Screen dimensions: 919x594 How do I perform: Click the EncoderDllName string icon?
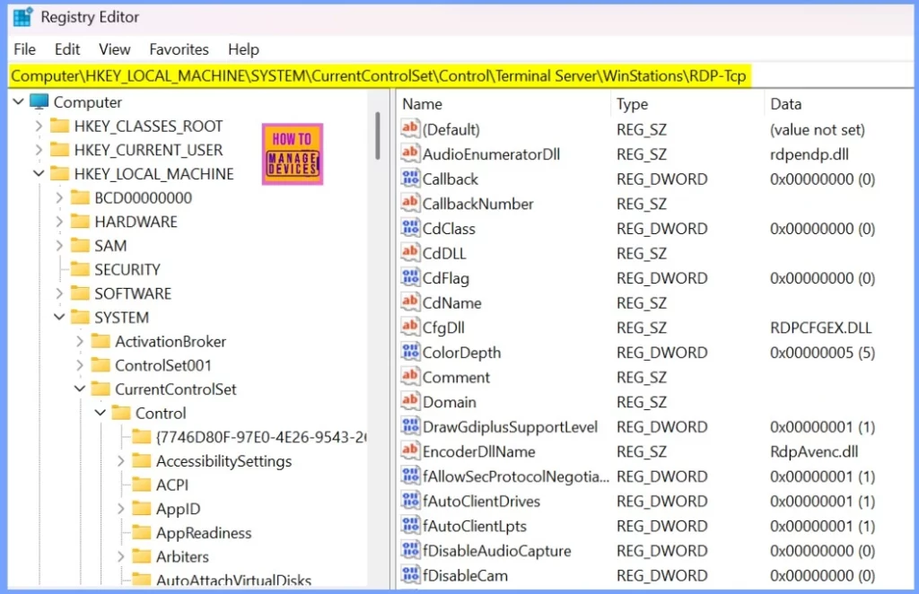[x=410, y=451]
